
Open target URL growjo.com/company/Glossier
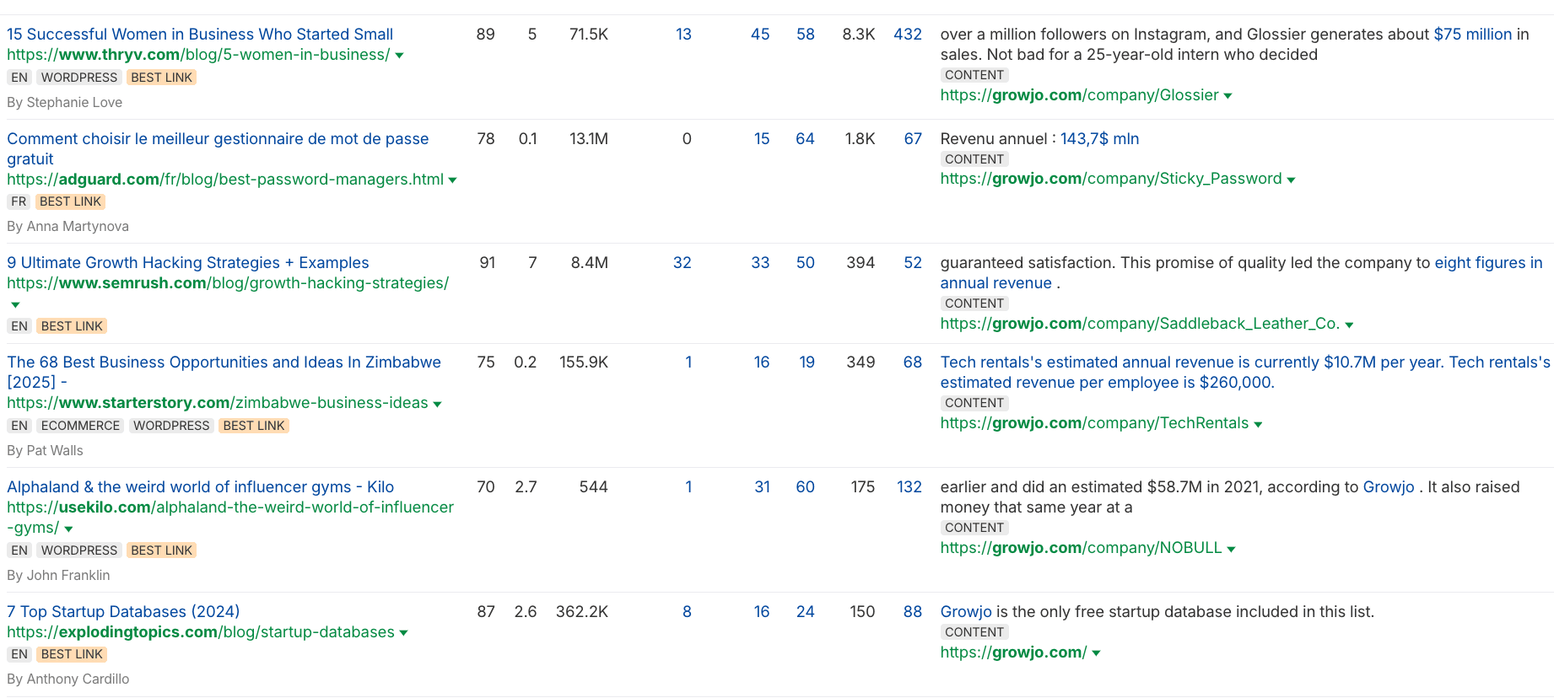[x=1079, y=95]
